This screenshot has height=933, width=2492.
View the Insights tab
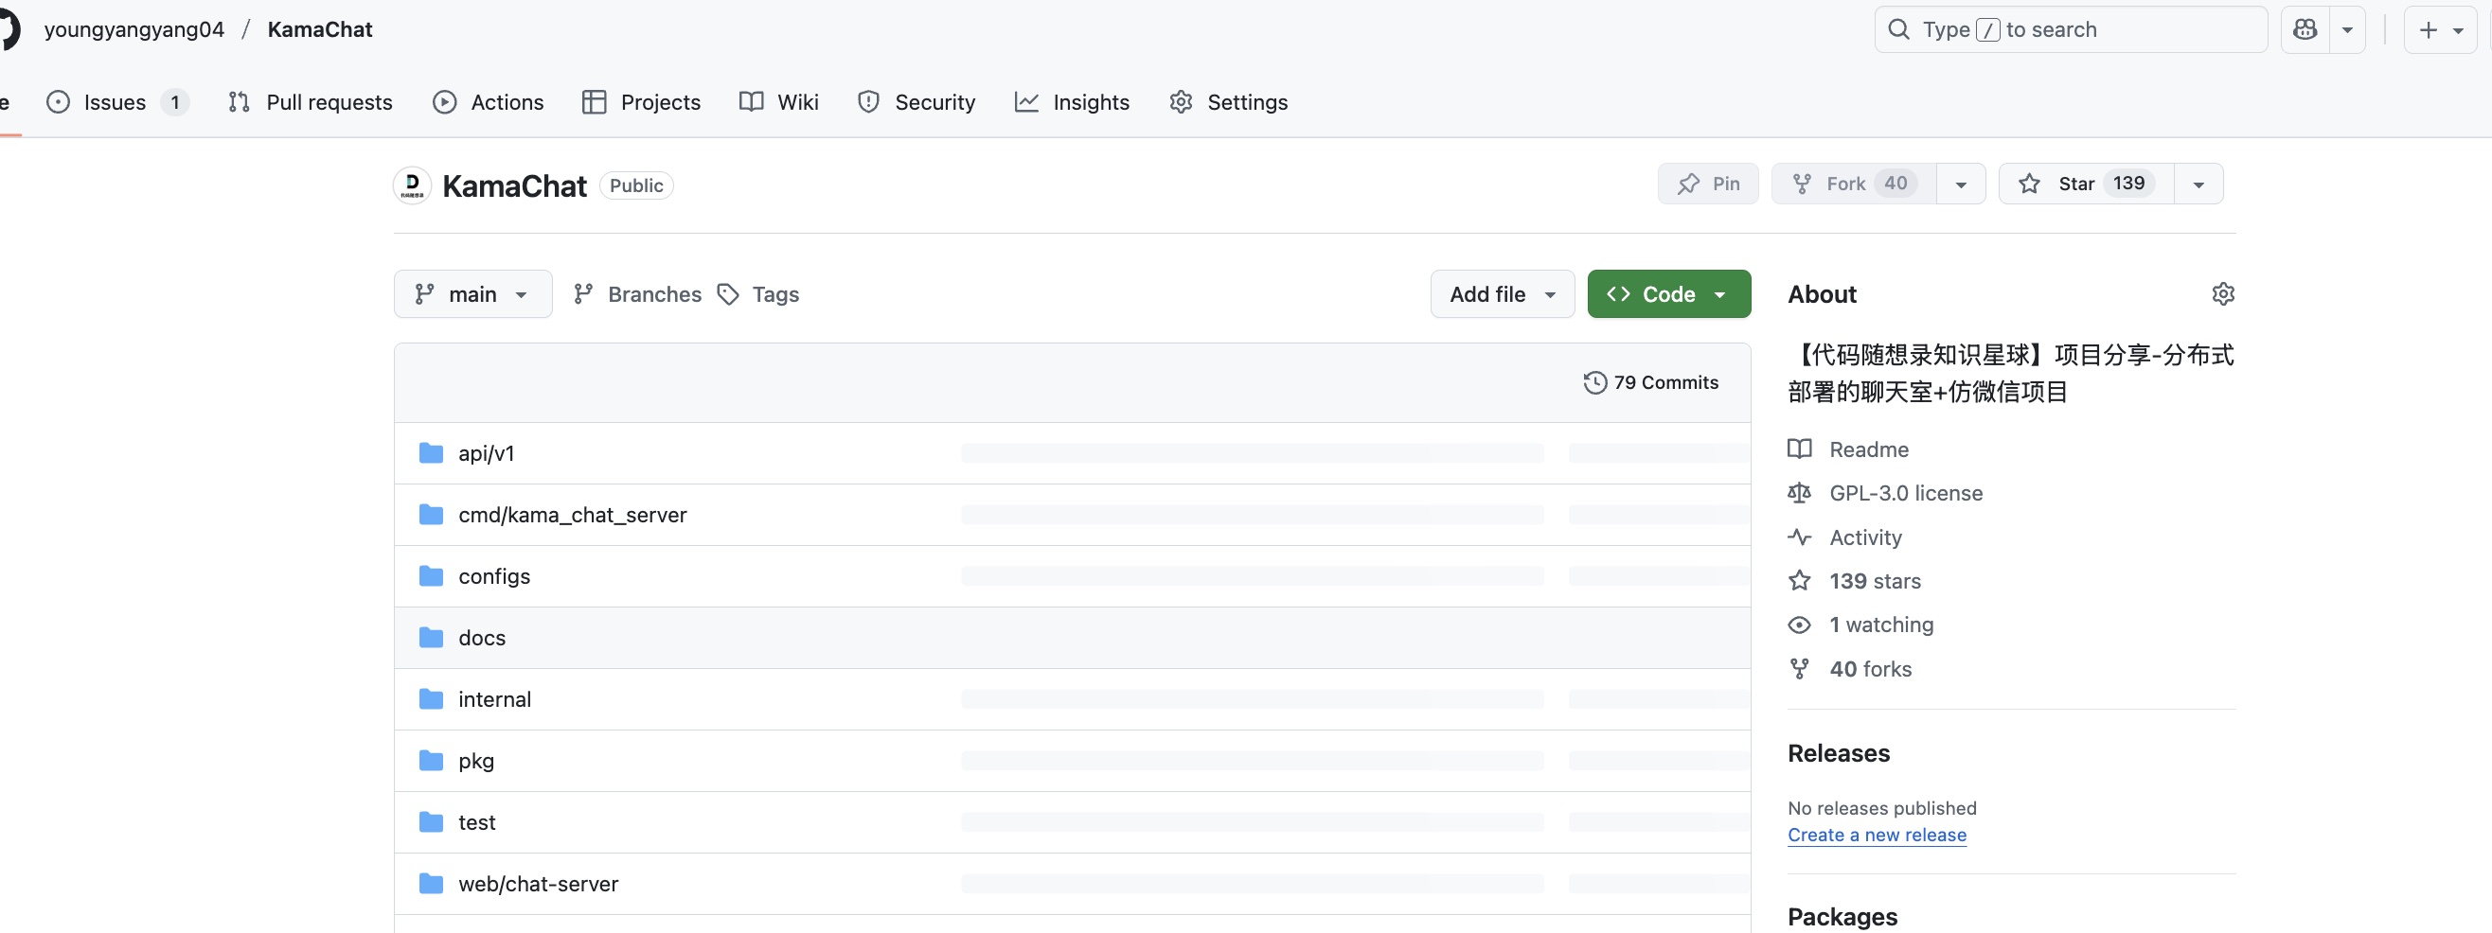(1072, 101)
